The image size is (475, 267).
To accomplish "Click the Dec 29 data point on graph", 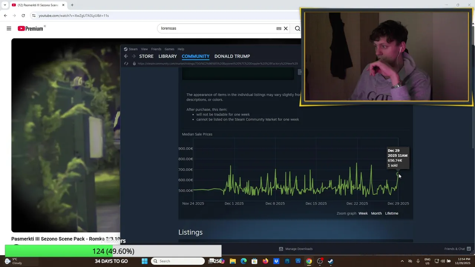I will (398, 174).
